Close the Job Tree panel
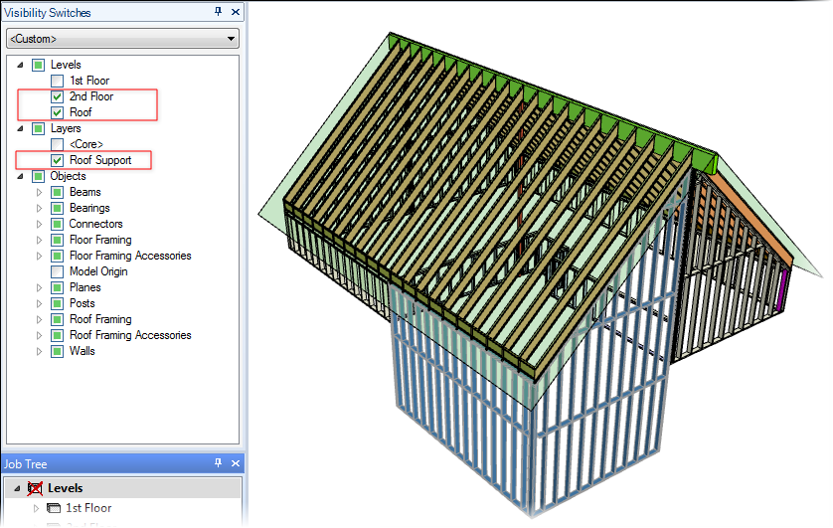Image resolution: width=833 pixels, height=528 pixels. [x=235, y=463]
